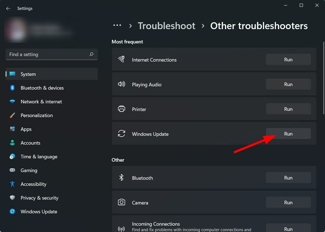Open the Troubleshoot breadcrumb page
Viewport: 325px width, 232px height.
coord(166,26)
